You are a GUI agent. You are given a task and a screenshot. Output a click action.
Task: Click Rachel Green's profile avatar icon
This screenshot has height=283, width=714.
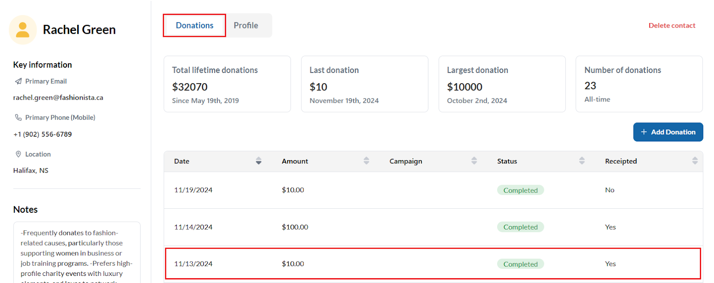click(23, 30)
